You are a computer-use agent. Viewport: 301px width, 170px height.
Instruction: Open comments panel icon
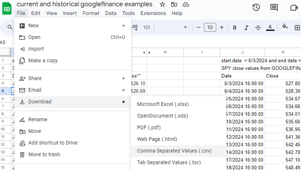274,8
